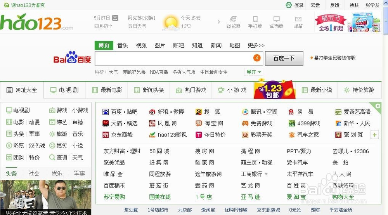Select the 地图 search tab
The height and width of the screenshot is (215, 388).
pos(235,45)
